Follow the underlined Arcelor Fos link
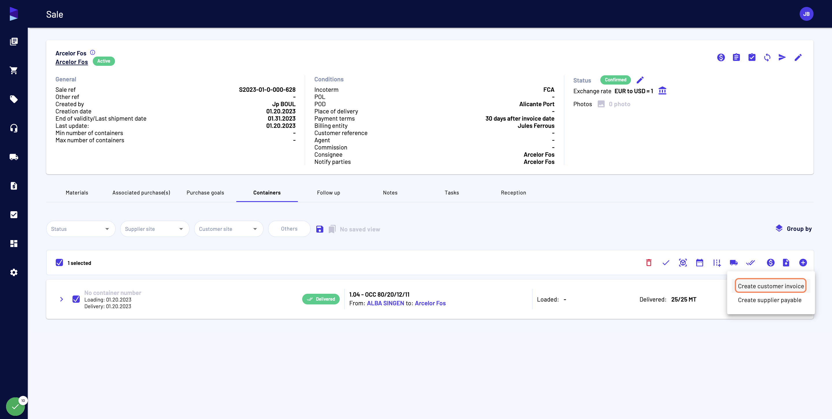The width and height of the screenshot is (832, 419). coord(72,62)
